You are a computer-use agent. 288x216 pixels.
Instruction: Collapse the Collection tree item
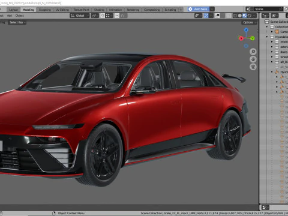click(x=267, y=26)
